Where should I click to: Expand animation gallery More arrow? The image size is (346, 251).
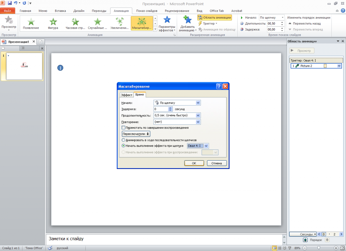click(155, 29)
